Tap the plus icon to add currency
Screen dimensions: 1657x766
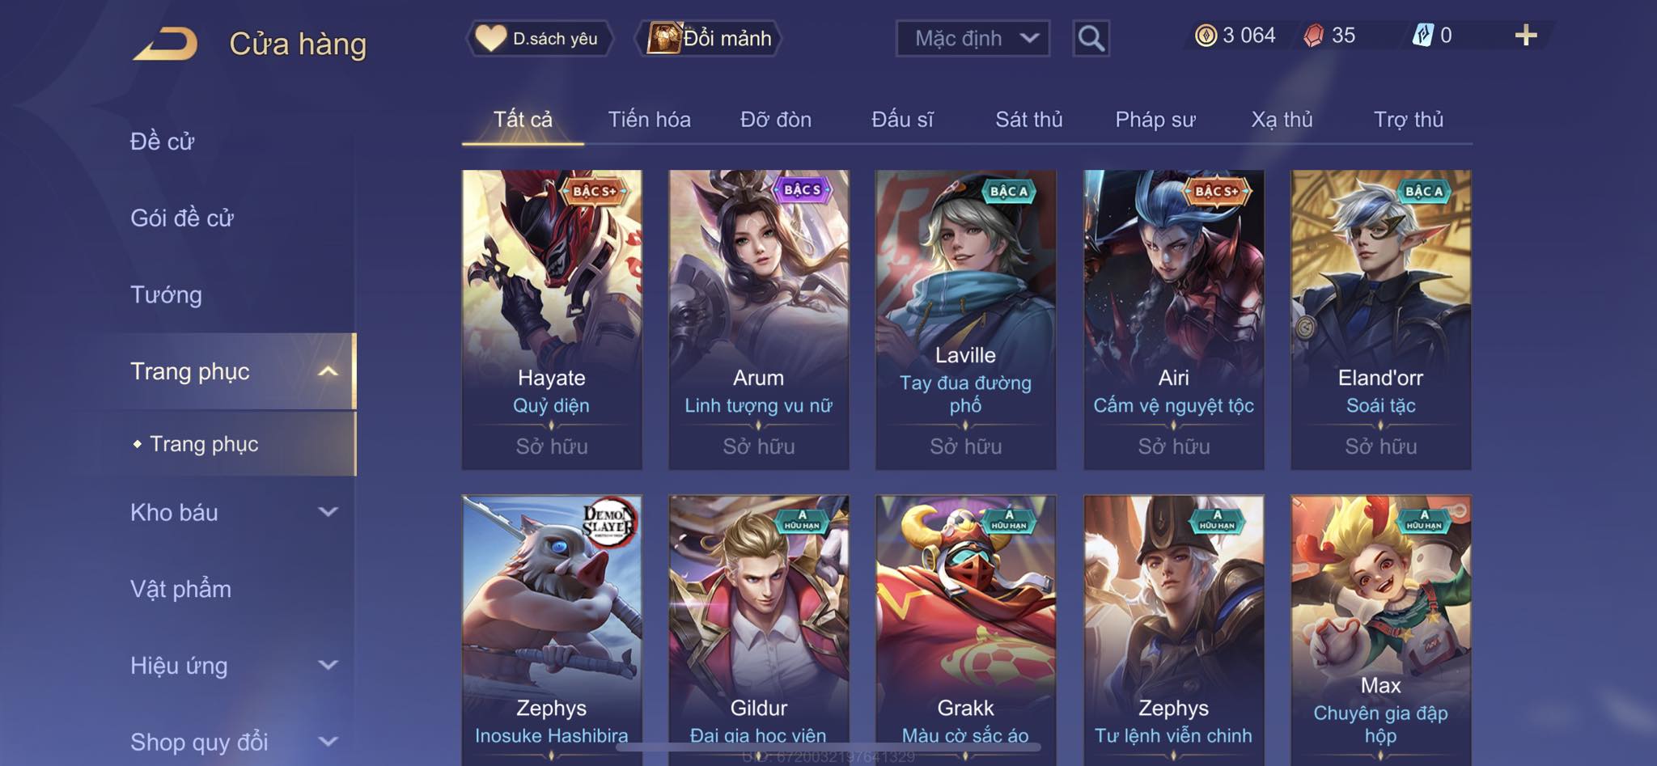click(x=1525, y=36)
